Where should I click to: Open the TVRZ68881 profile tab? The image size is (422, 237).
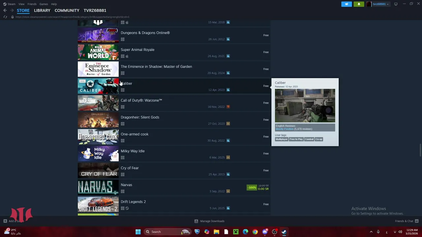pos(95,11)
